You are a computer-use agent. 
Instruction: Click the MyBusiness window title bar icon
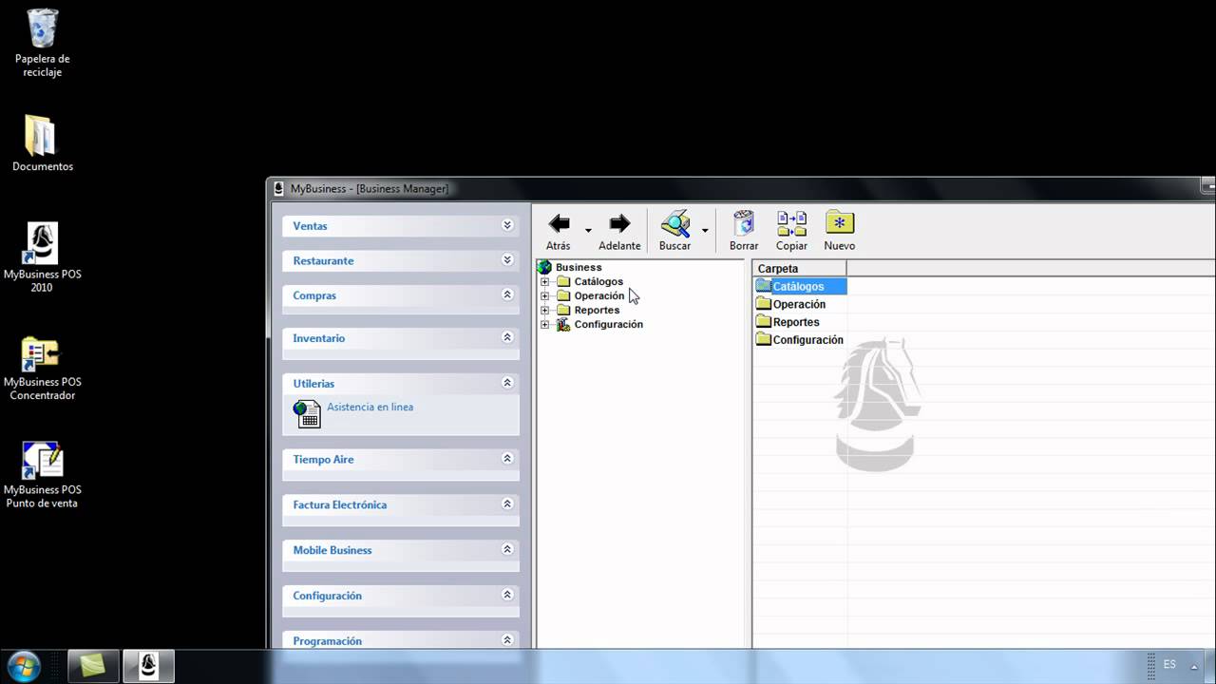[x=278, y=188]
